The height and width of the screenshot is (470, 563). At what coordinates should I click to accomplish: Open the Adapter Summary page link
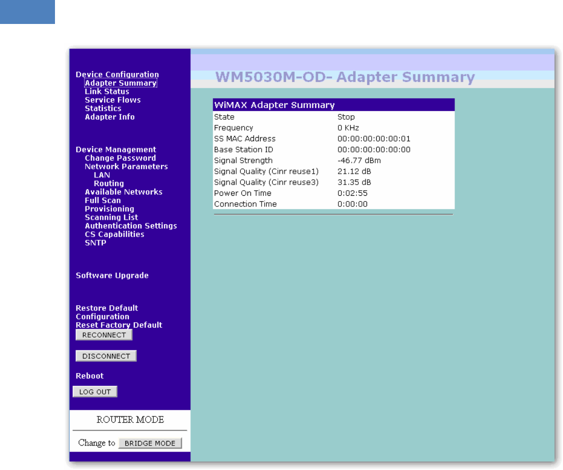[121, 83]
